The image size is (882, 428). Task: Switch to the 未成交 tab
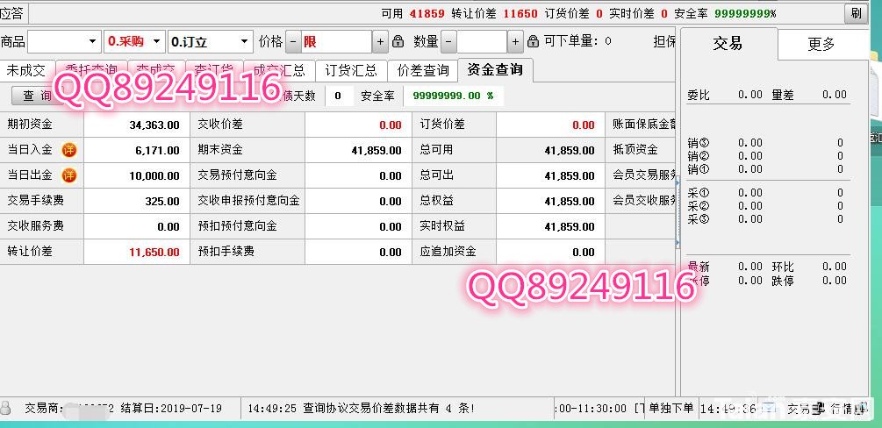click(x=26, y=70)
